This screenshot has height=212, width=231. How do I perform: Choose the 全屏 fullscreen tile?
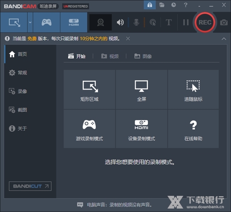pyautogui.click(x=141, y=90)
